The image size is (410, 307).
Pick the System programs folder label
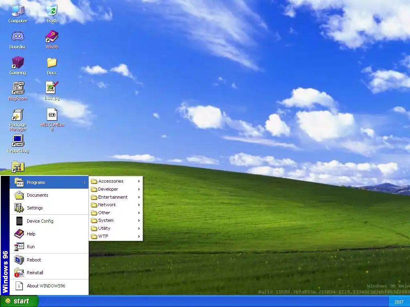point(106,221)
